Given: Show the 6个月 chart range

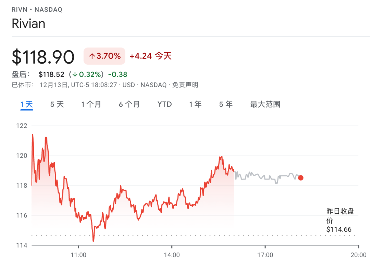Looking at the screenshot, I should [129, 105].
